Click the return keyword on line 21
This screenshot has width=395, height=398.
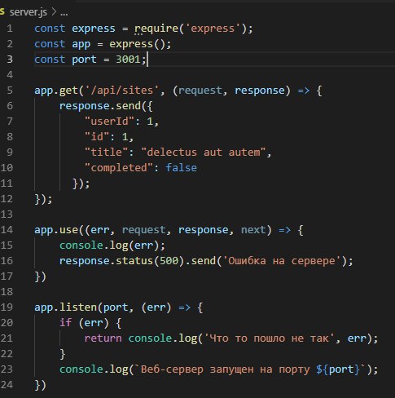point(103,338)
